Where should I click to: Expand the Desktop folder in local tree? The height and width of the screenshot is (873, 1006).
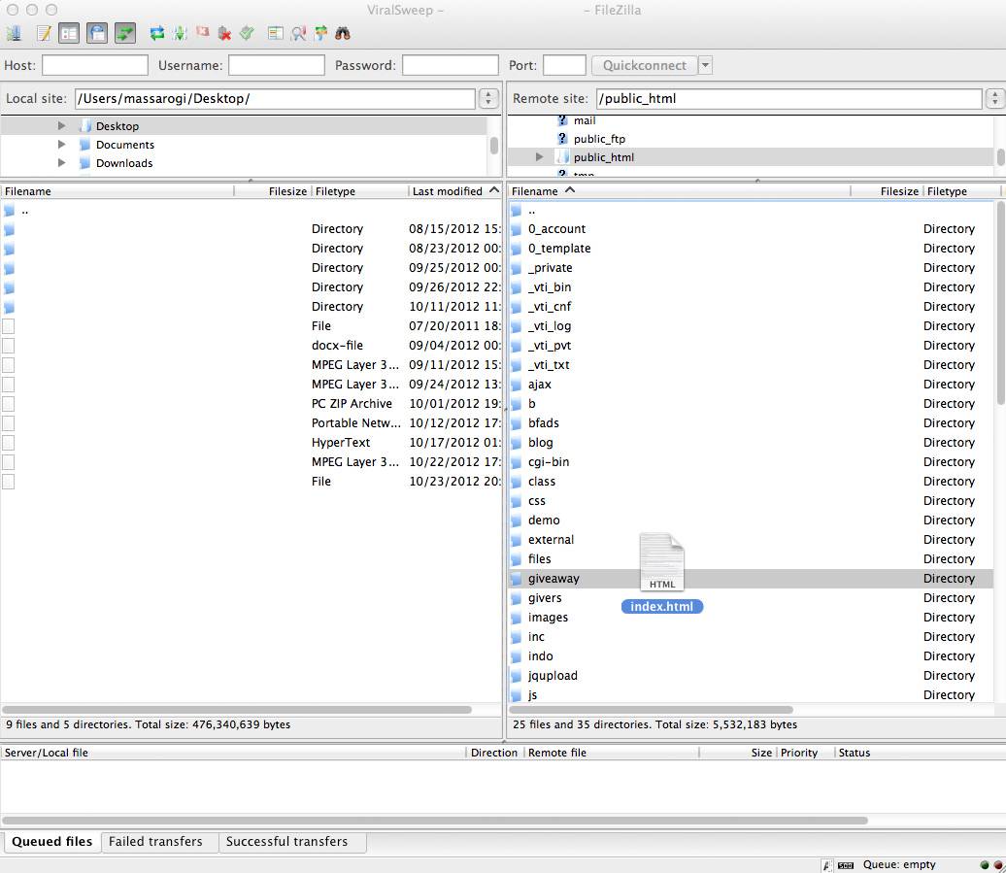pos(61,125)
